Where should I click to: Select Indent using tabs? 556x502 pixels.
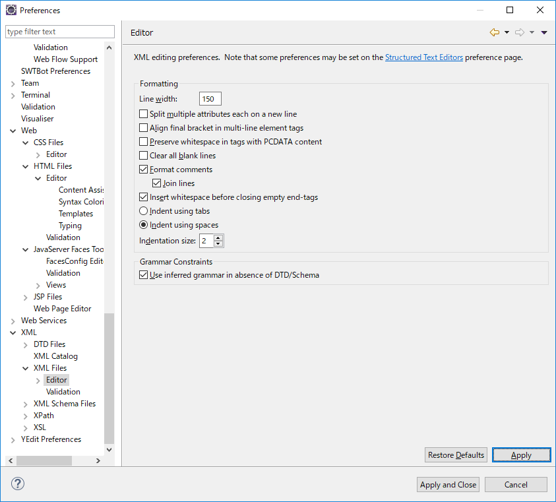coord(143,211)
